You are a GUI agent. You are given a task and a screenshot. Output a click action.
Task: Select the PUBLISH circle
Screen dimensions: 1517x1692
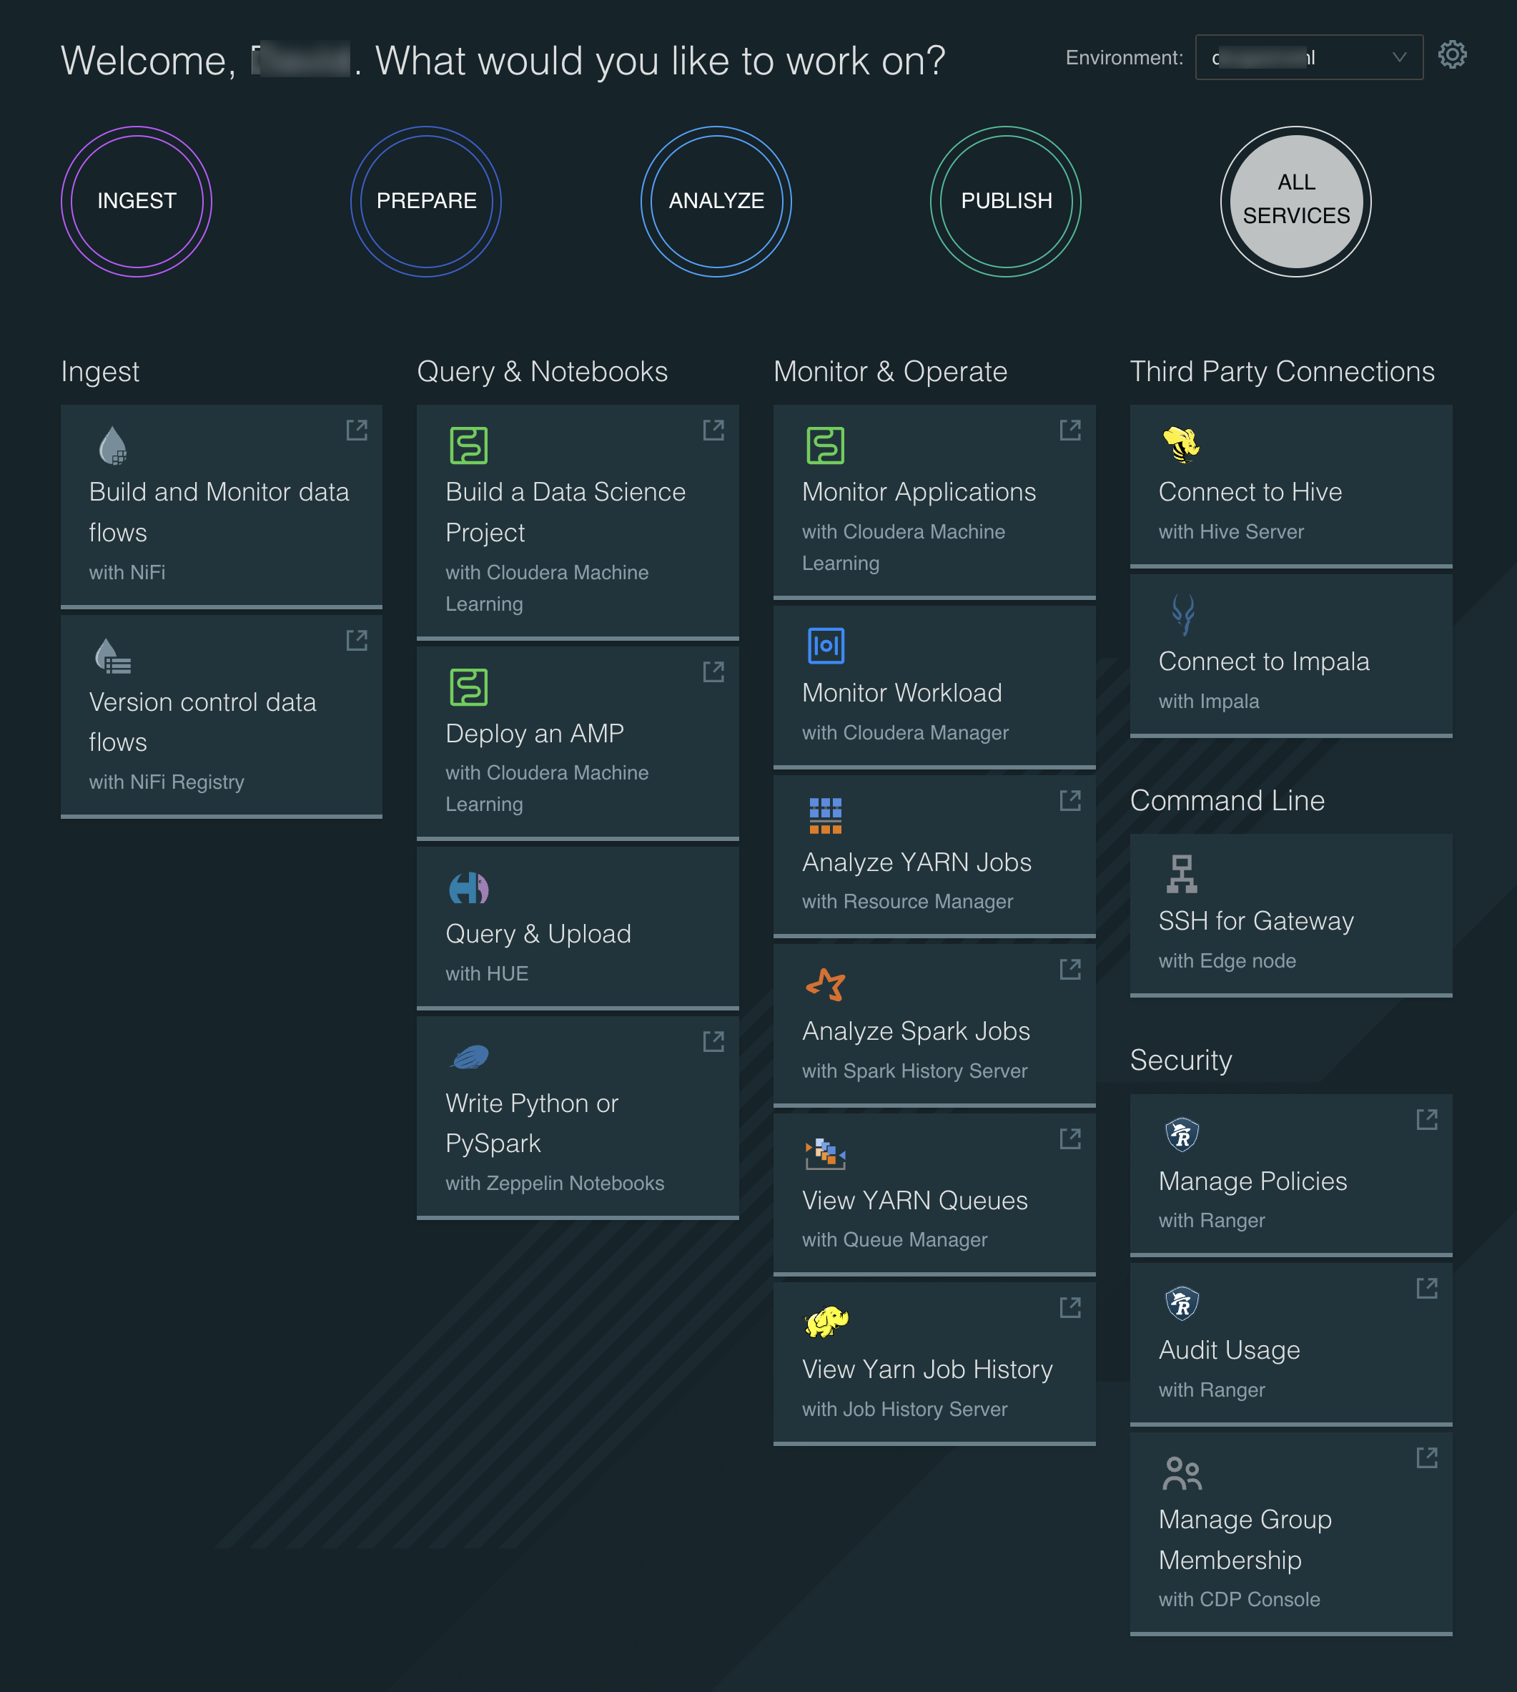pos(1006,202)
